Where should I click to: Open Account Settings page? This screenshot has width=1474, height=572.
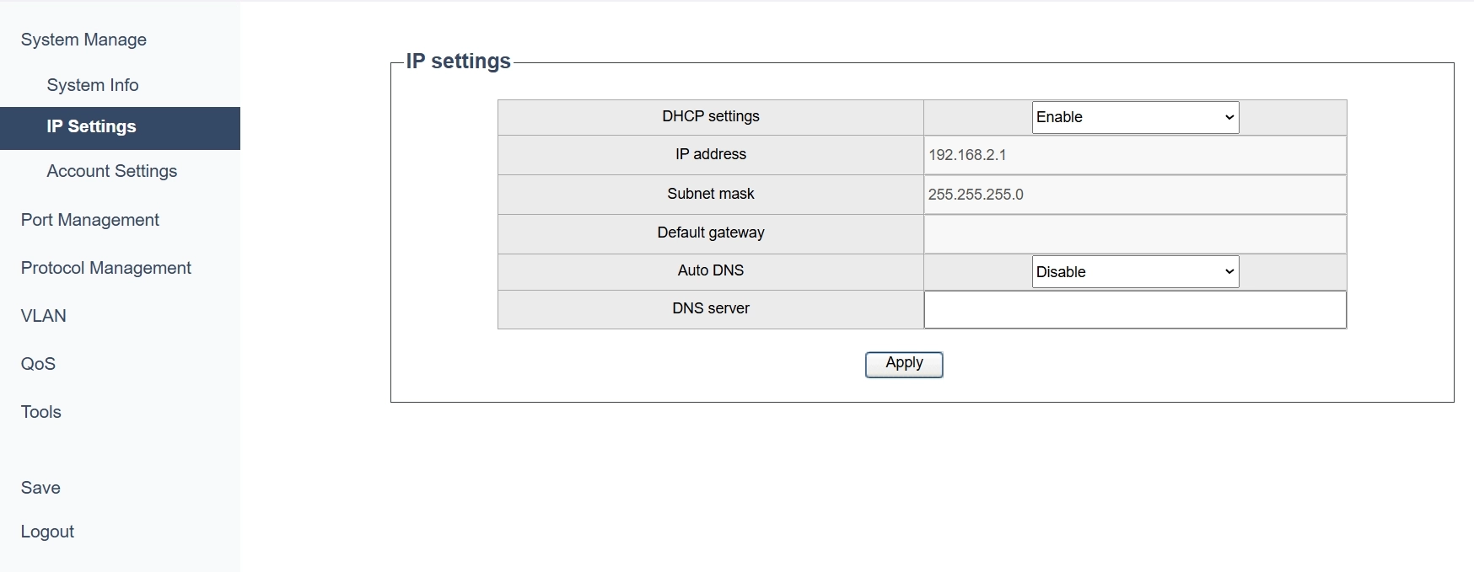(112, 171)
